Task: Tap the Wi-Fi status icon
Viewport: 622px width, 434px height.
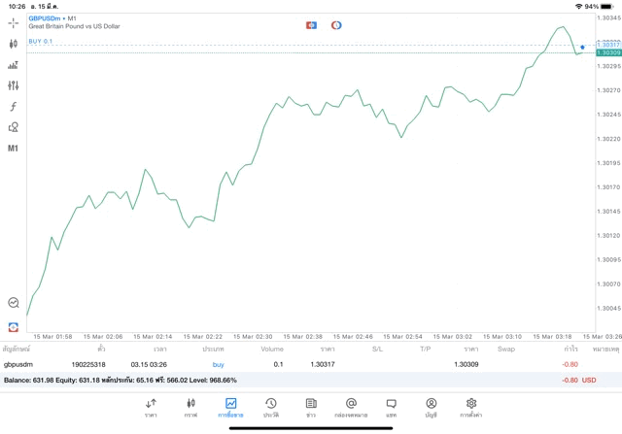Action: (579, 7)
